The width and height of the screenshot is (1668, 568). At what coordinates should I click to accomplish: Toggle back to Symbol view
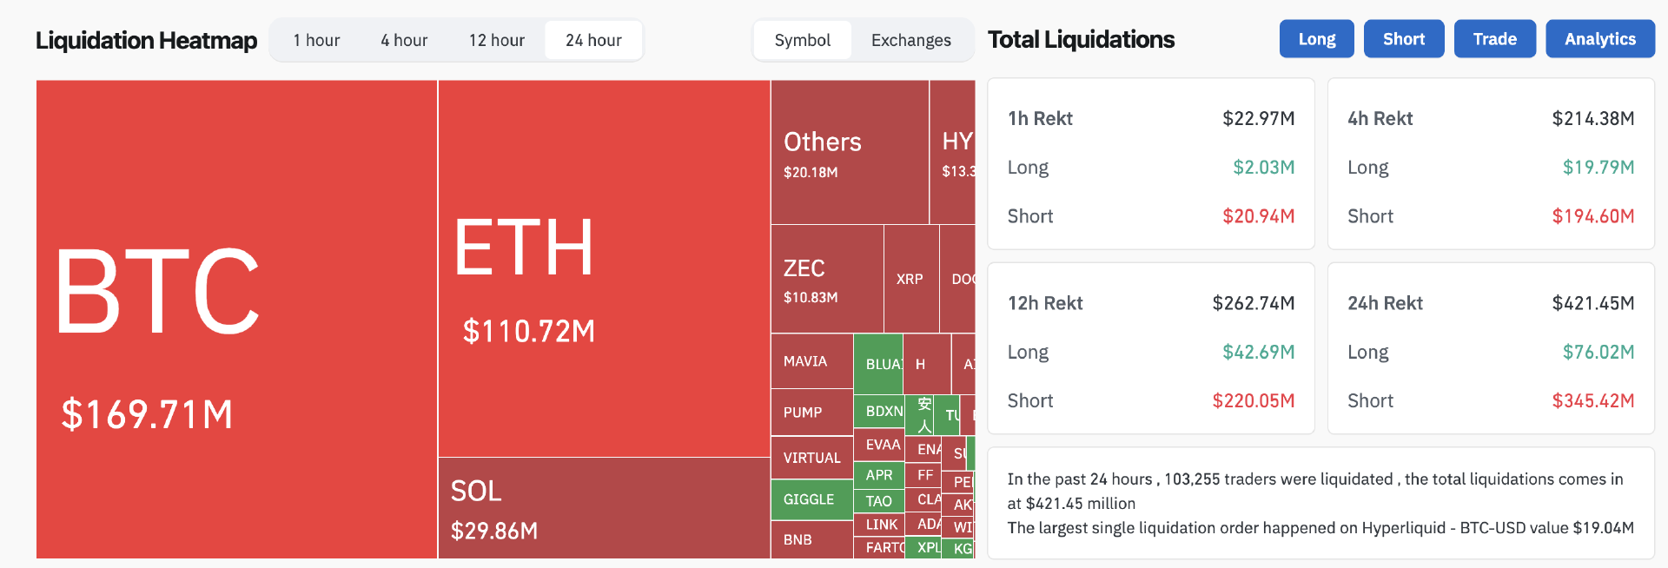[803, 40]
